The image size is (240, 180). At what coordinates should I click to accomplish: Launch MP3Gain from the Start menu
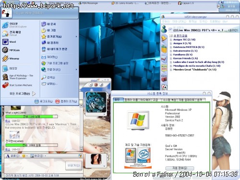pos(11,50)
